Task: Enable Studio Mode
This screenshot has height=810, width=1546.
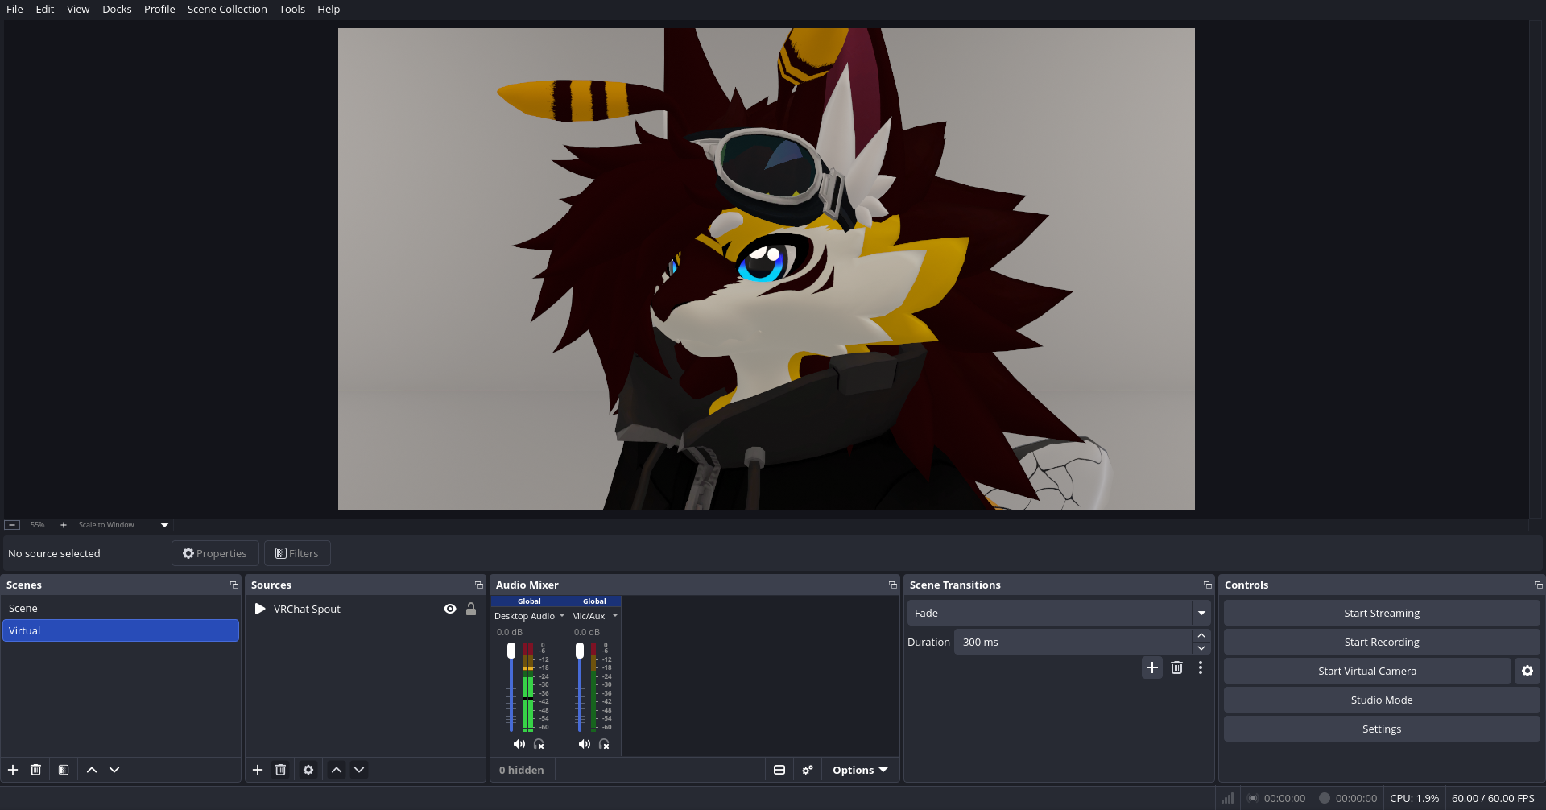Action: pos(1382,700)
